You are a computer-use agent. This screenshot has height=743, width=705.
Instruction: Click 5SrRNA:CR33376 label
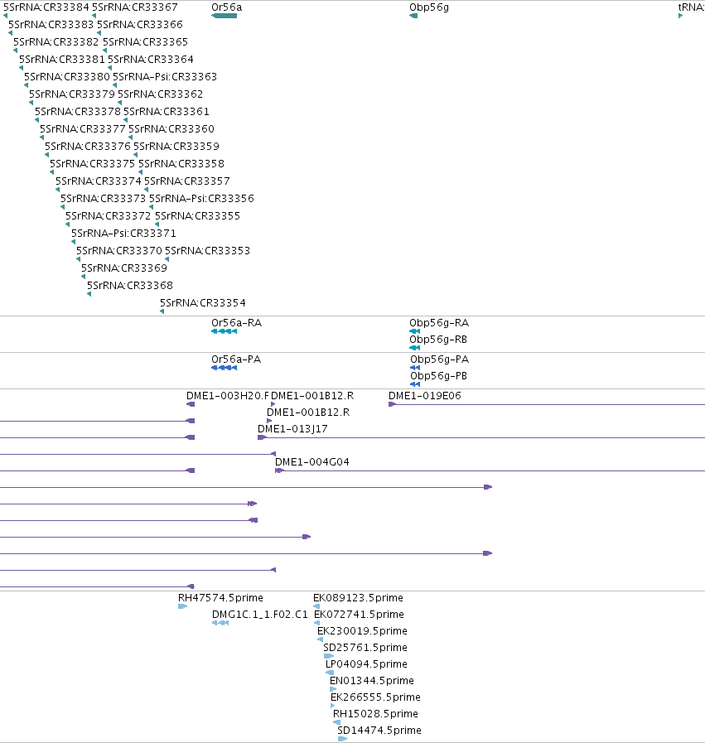click(x=88, y=147)
